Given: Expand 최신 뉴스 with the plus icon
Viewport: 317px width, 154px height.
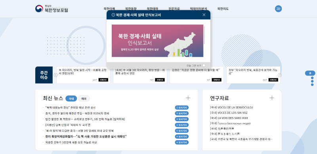Looking at the screenshot, I should (x=188, y=98).
